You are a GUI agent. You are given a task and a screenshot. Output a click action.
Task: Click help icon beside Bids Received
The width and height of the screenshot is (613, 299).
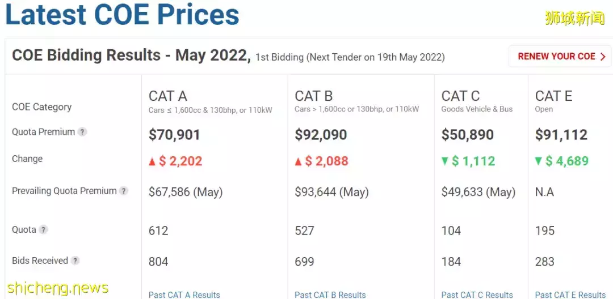point(75,261)
